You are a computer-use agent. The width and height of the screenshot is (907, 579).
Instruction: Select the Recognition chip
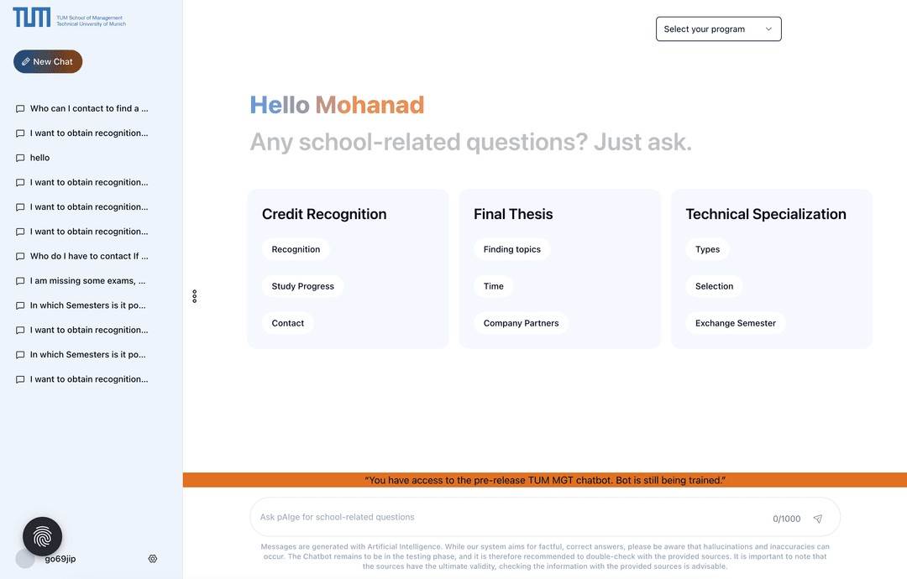tap(296, 249)
